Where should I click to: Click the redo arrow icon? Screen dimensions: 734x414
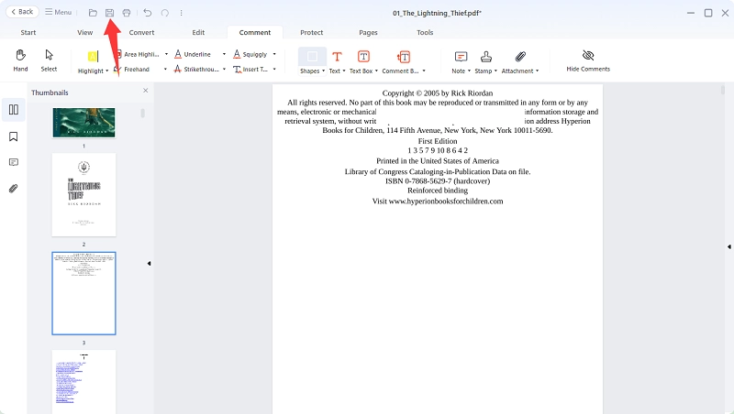coord(165,13)
